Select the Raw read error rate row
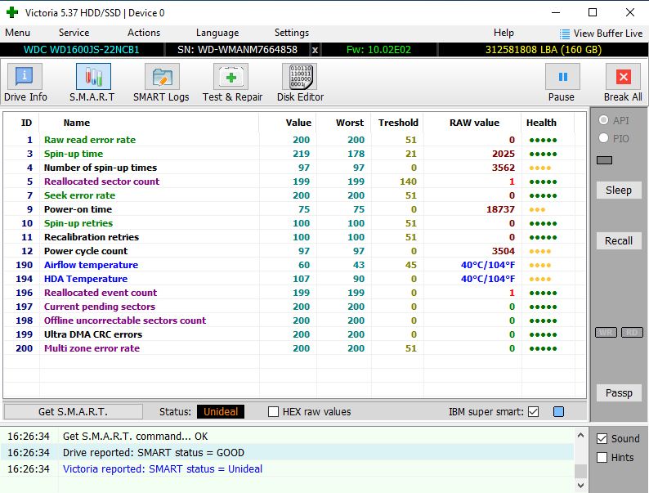Image resolution: width=649 pixels, height=493 pixels. point(295,140)
